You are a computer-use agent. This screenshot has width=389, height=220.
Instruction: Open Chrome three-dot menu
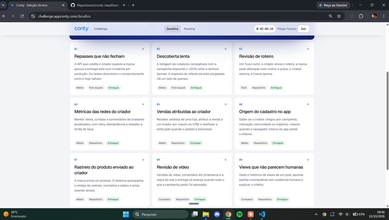384,16
